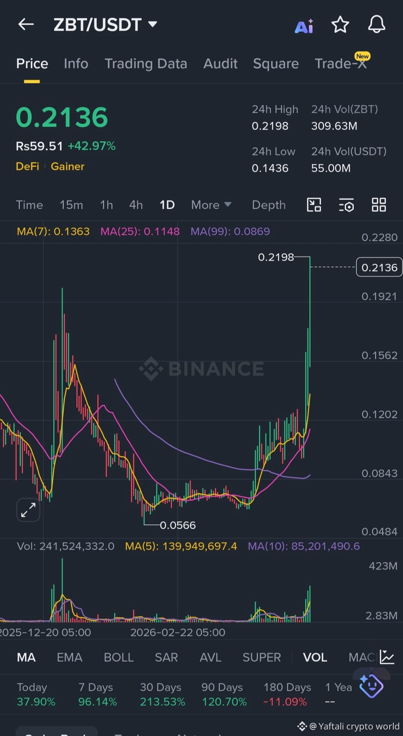Open the Trading Data tab

[146, 63]
